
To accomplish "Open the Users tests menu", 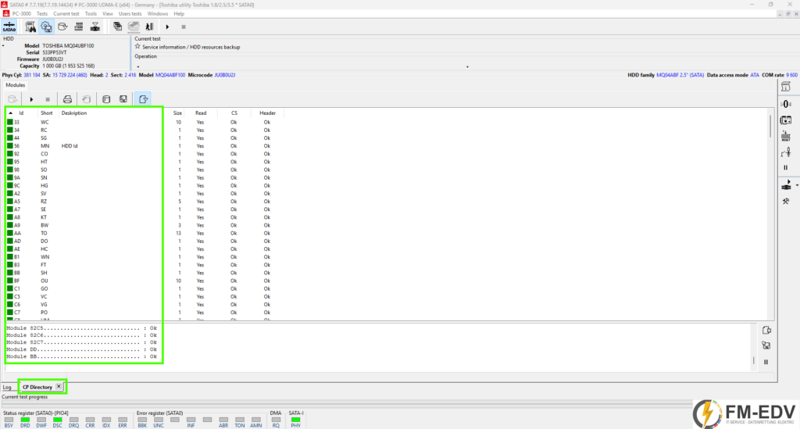I will pos(130,14).
